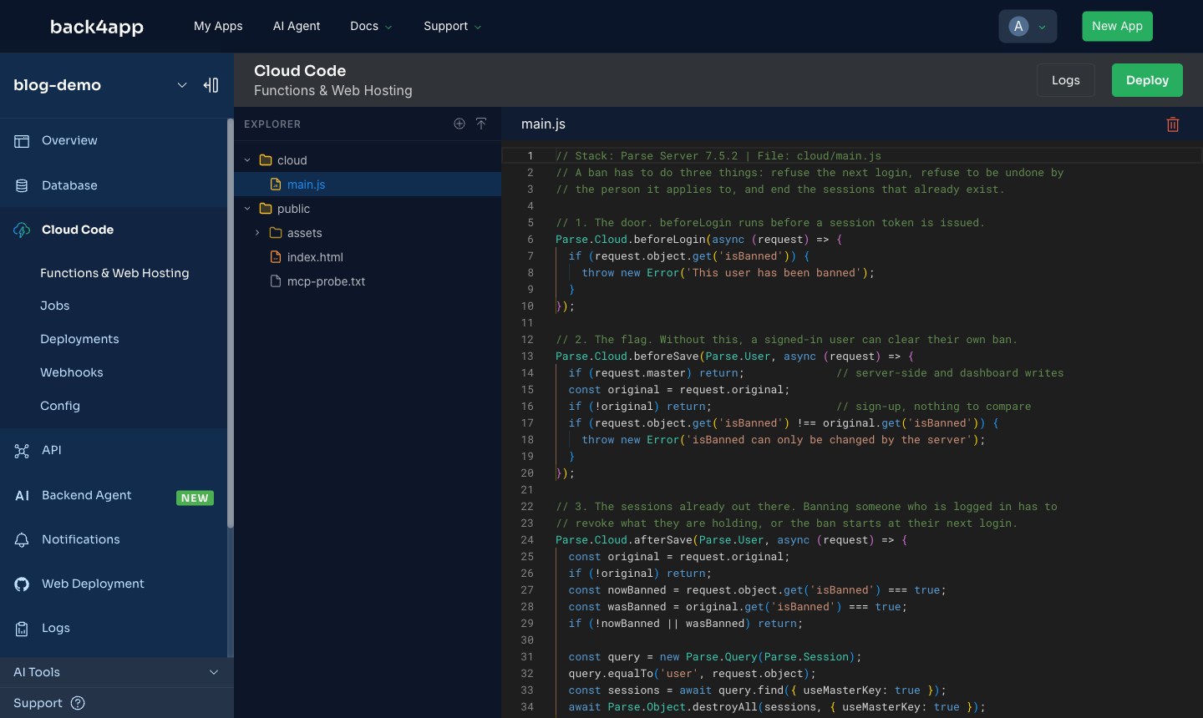Click the main.js editor tab title
The image size is (1203, 718).
coord(543,124)
